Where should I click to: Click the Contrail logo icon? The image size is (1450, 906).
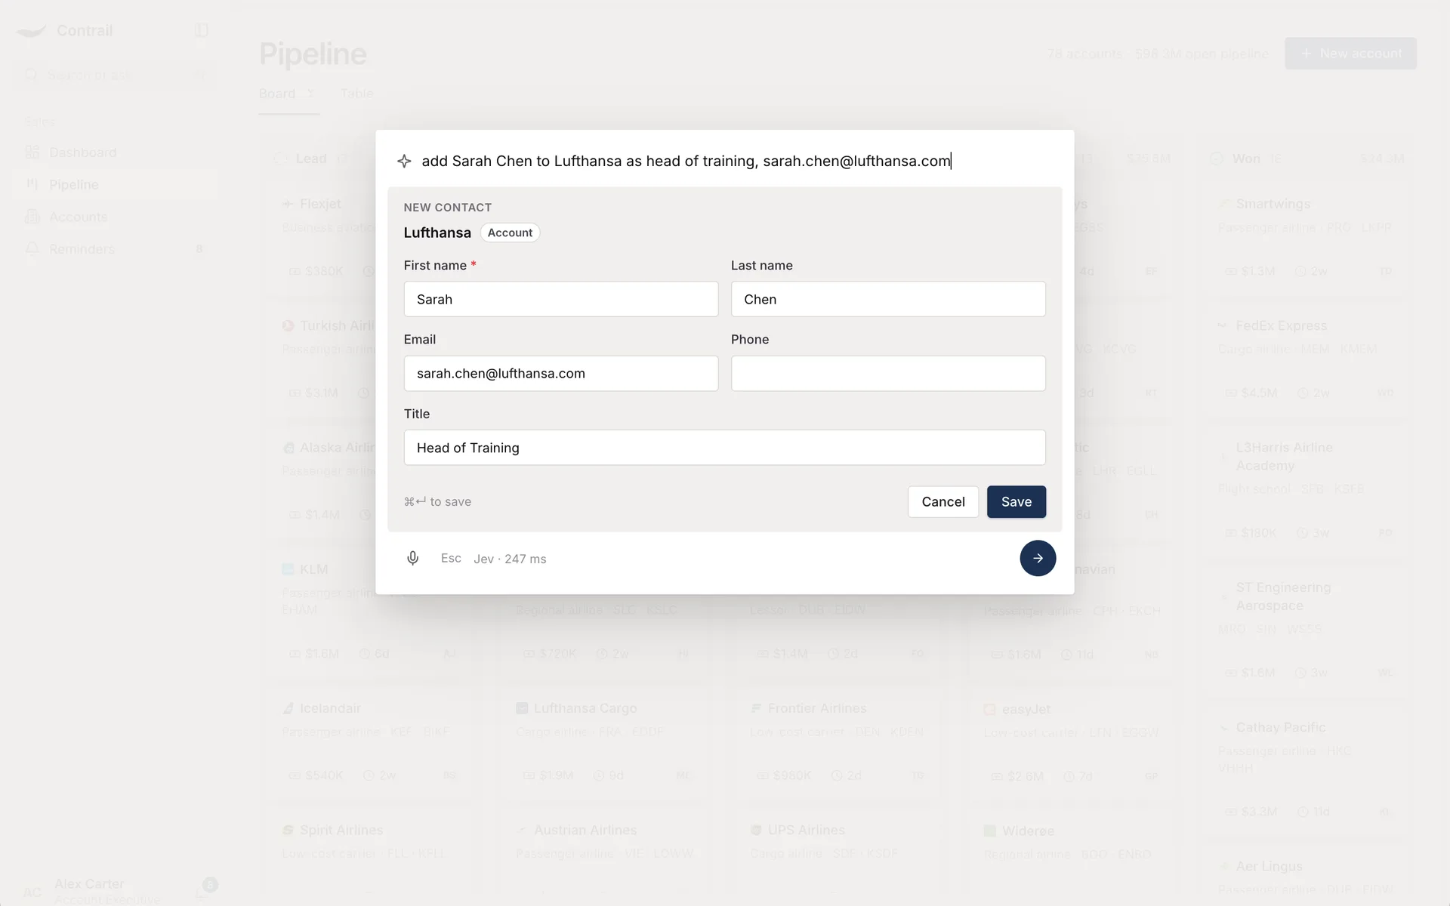(31, 31)
